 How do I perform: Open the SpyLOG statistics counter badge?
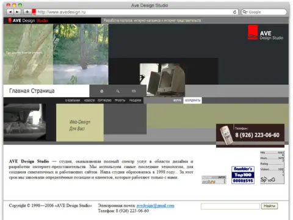pos(272,167)
